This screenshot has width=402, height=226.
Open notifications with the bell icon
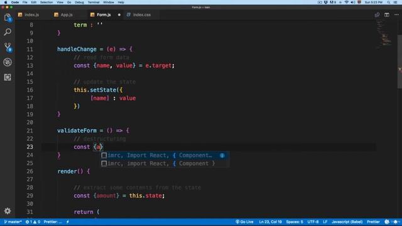(x=395, y=222)
